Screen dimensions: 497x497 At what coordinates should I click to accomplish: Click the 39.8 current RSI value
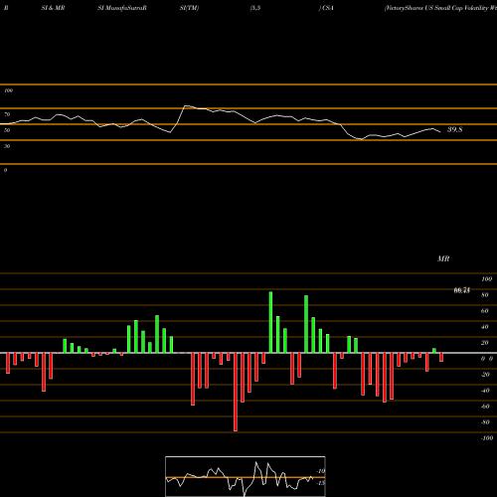click(x=454, y=129)
